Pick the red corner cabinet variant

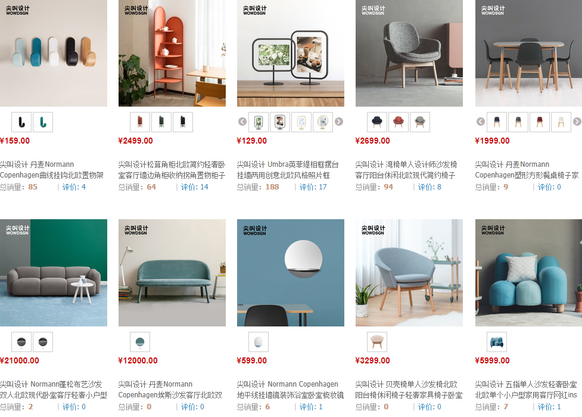[x=140, y=122]
